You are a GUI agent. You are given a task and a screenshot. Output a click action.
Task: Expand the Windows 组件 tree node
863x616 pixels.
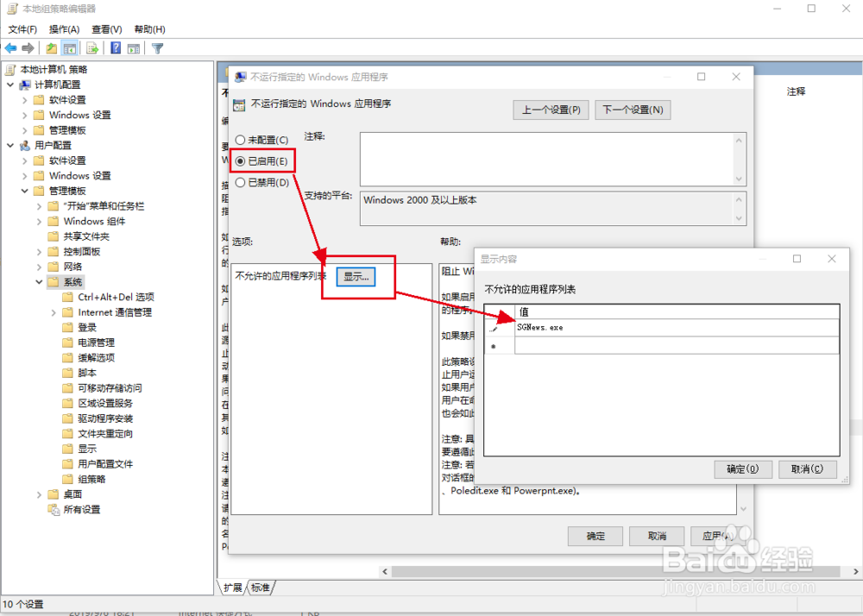coord(39,221)
